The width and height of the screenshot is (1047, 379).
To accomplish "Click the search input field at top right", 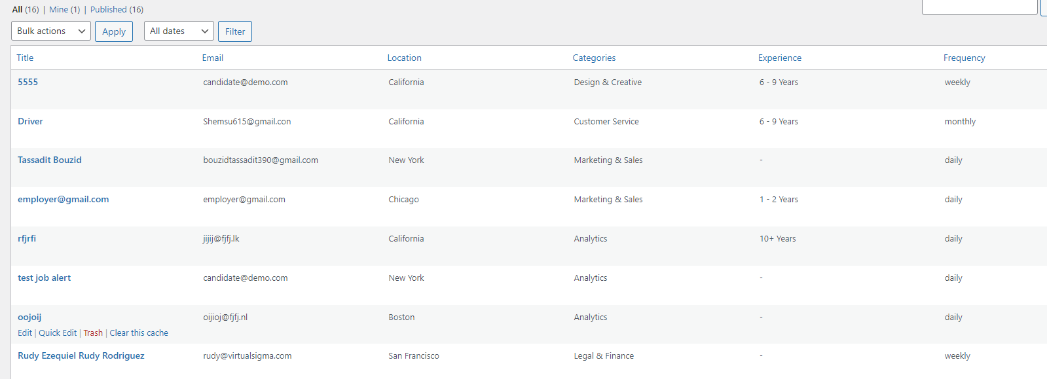I will coord(979,7).
